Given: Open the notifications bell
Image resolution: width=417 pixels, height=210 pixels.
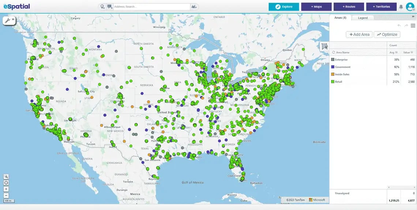Looking at the screenshot, I should point(401,7).
